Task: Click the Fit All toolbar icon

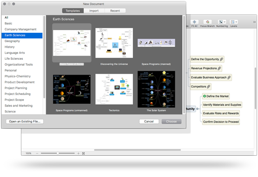Action: (194, 22)
